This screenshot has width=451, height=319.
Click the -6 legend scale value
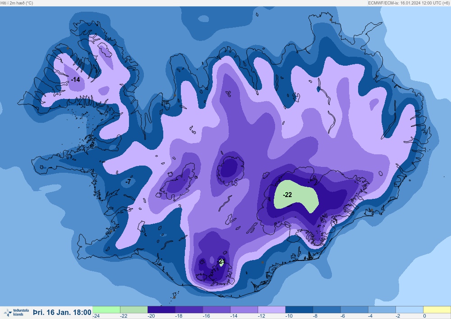(x=344, y=316)
